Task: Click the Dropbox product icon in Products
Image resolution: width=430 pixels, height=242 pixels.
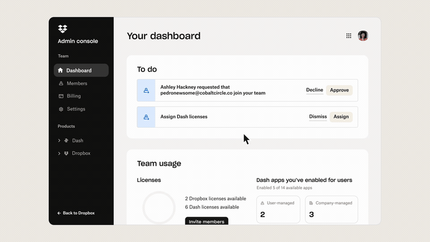Action: (x=66, y=153)
